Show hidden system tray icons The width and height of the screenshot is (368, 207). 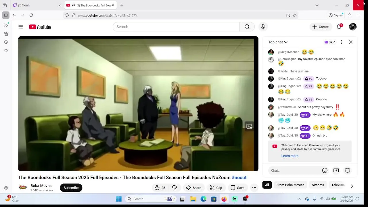299,199
